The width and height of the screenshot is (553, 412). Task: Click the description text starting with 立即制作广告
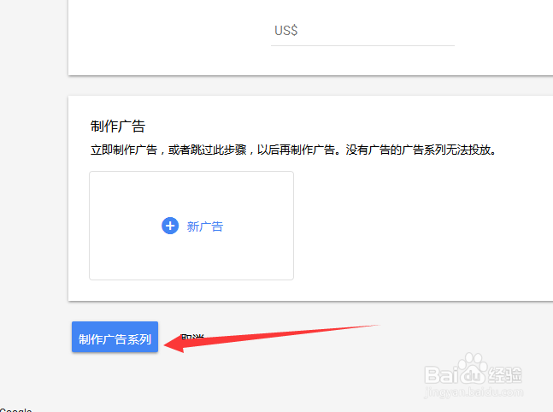(293, 150)
